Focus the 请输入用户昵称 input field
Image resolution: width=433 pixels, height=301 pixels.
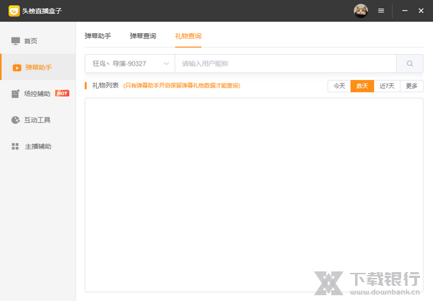[x=285, y=64]
